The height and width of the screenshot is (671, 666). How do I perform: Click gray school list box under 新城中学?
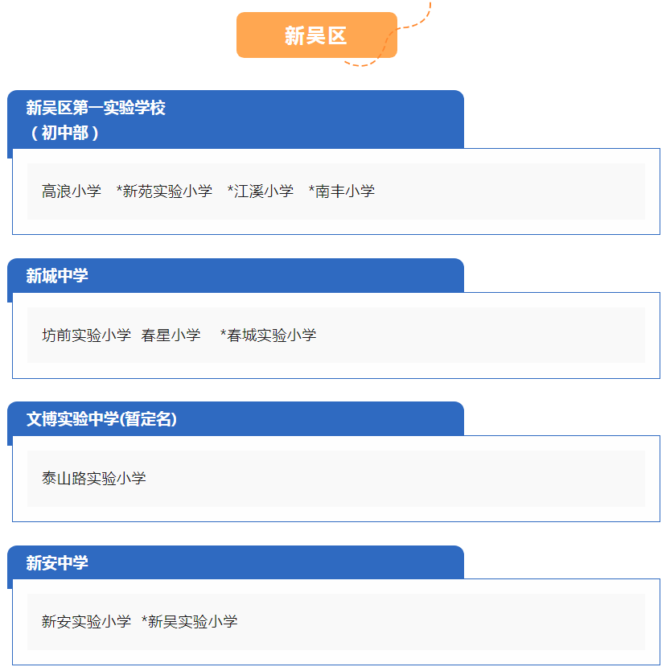point(336,335)
